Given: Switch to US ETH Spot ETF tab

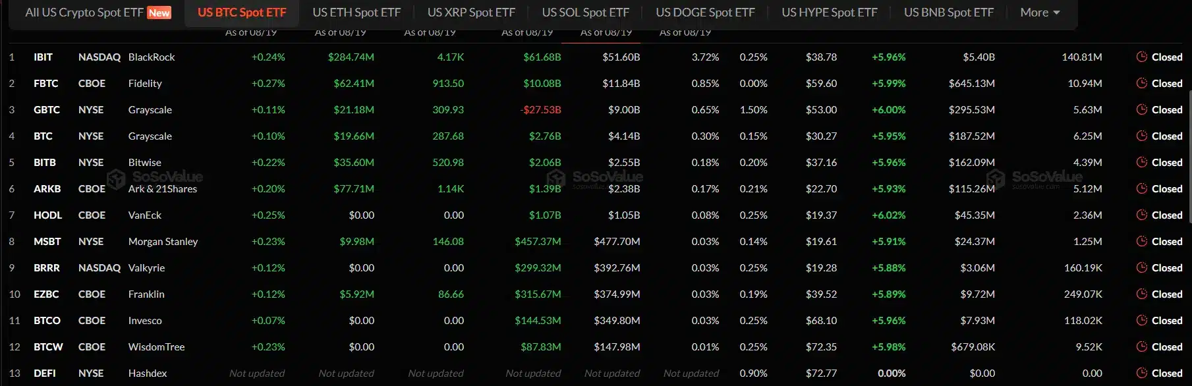Looking at the screenshot, I should point(356,13).
